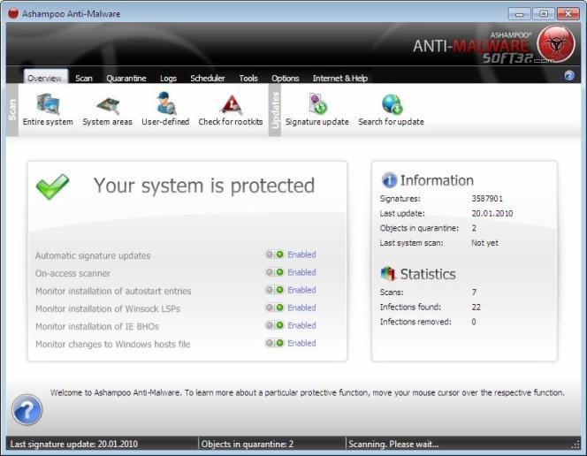The image size is (587, 456).
Task: Open the User-defined scan
Action: 165,110
